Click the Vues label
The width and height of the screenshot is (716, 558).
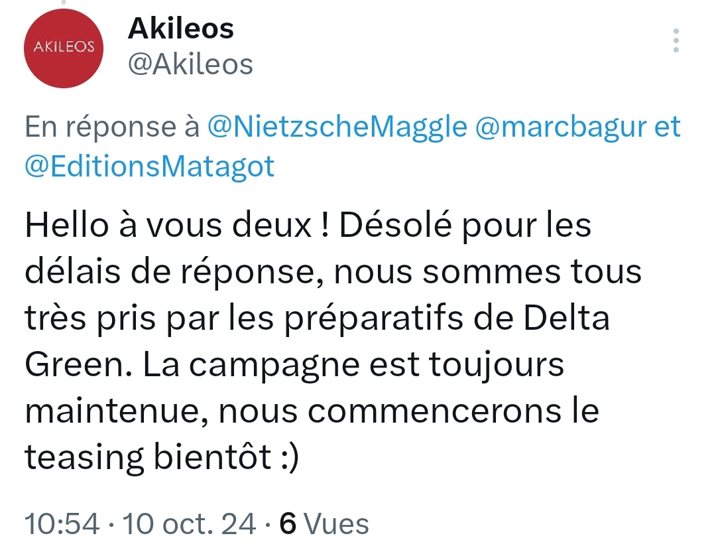[x=336, y=524]
